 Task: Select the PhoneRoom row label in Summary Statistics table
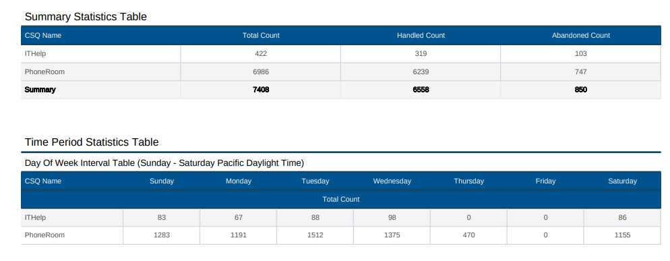[x=44, y=72]
